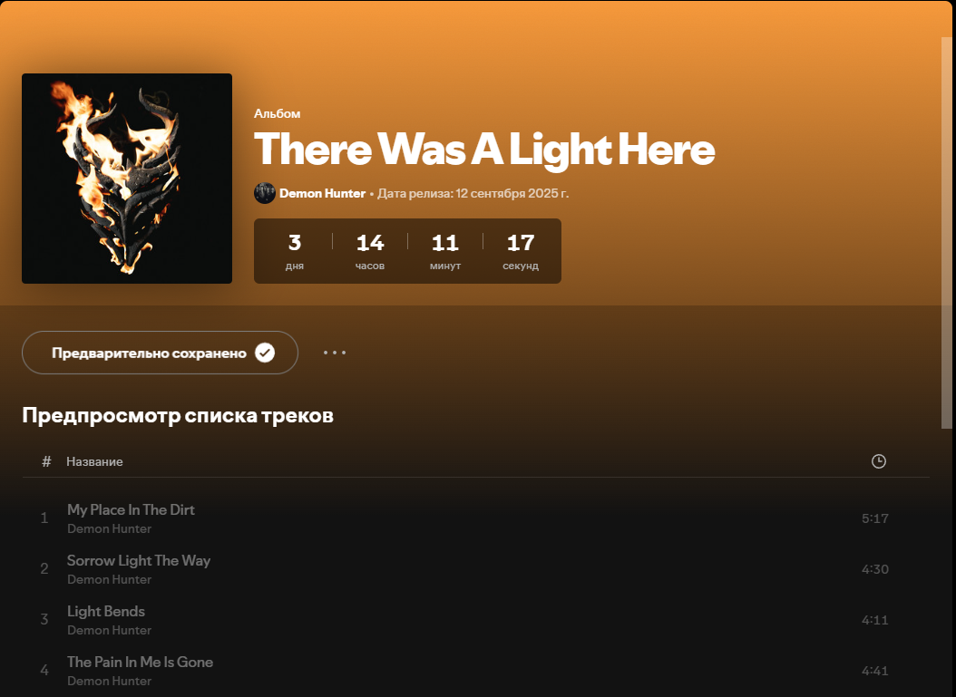This screenshot has height=697, width=956.
Task: Select track My Place In The Dirt
Action: tap(475, 518)
